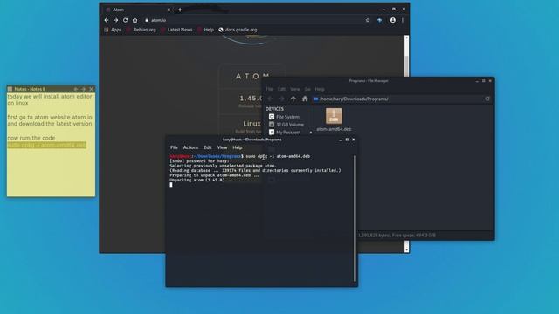Open the docs.gradle.org bookmark
The image size is (559, 314).
(x=238, y=30)
